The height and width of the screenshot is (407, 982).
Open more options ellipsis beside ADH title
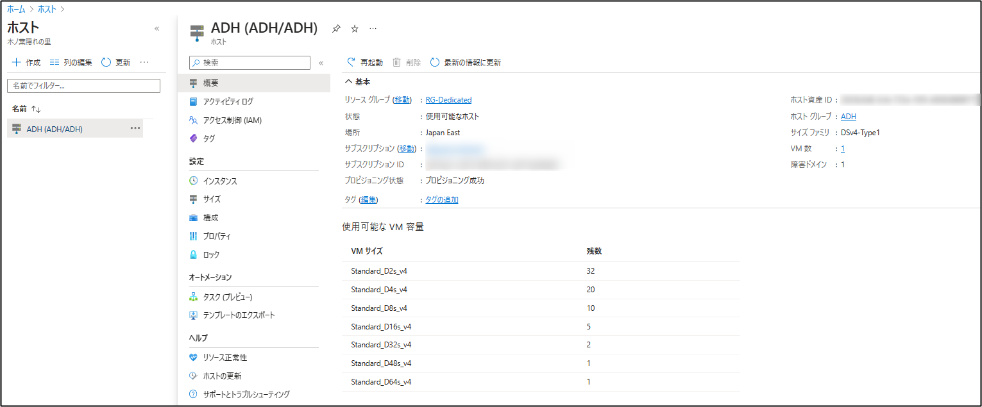pos(373,29)
